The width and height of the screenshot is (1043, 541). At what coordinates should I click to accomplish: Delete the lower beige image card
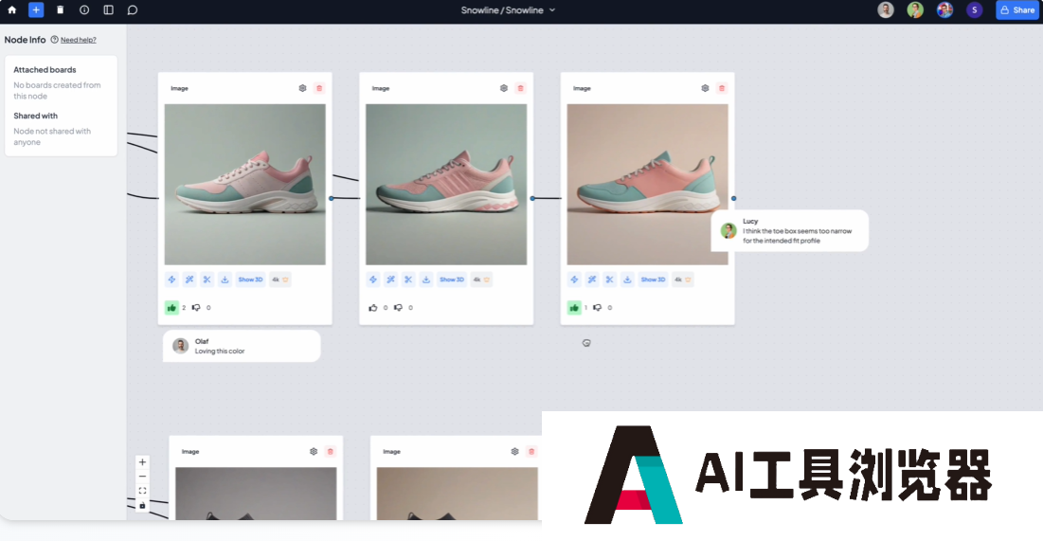tap(531, 452)
